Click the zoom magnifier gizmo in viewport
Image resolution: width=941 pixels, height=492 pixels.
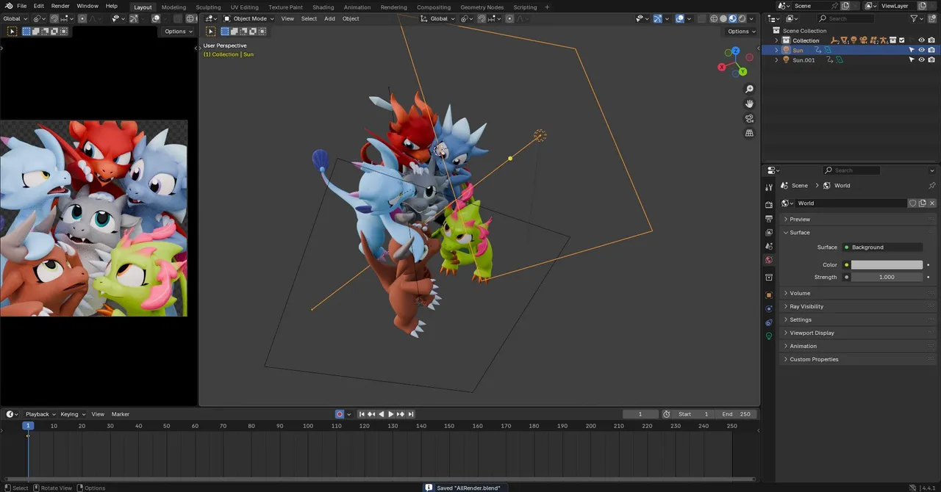coord(749,90)
